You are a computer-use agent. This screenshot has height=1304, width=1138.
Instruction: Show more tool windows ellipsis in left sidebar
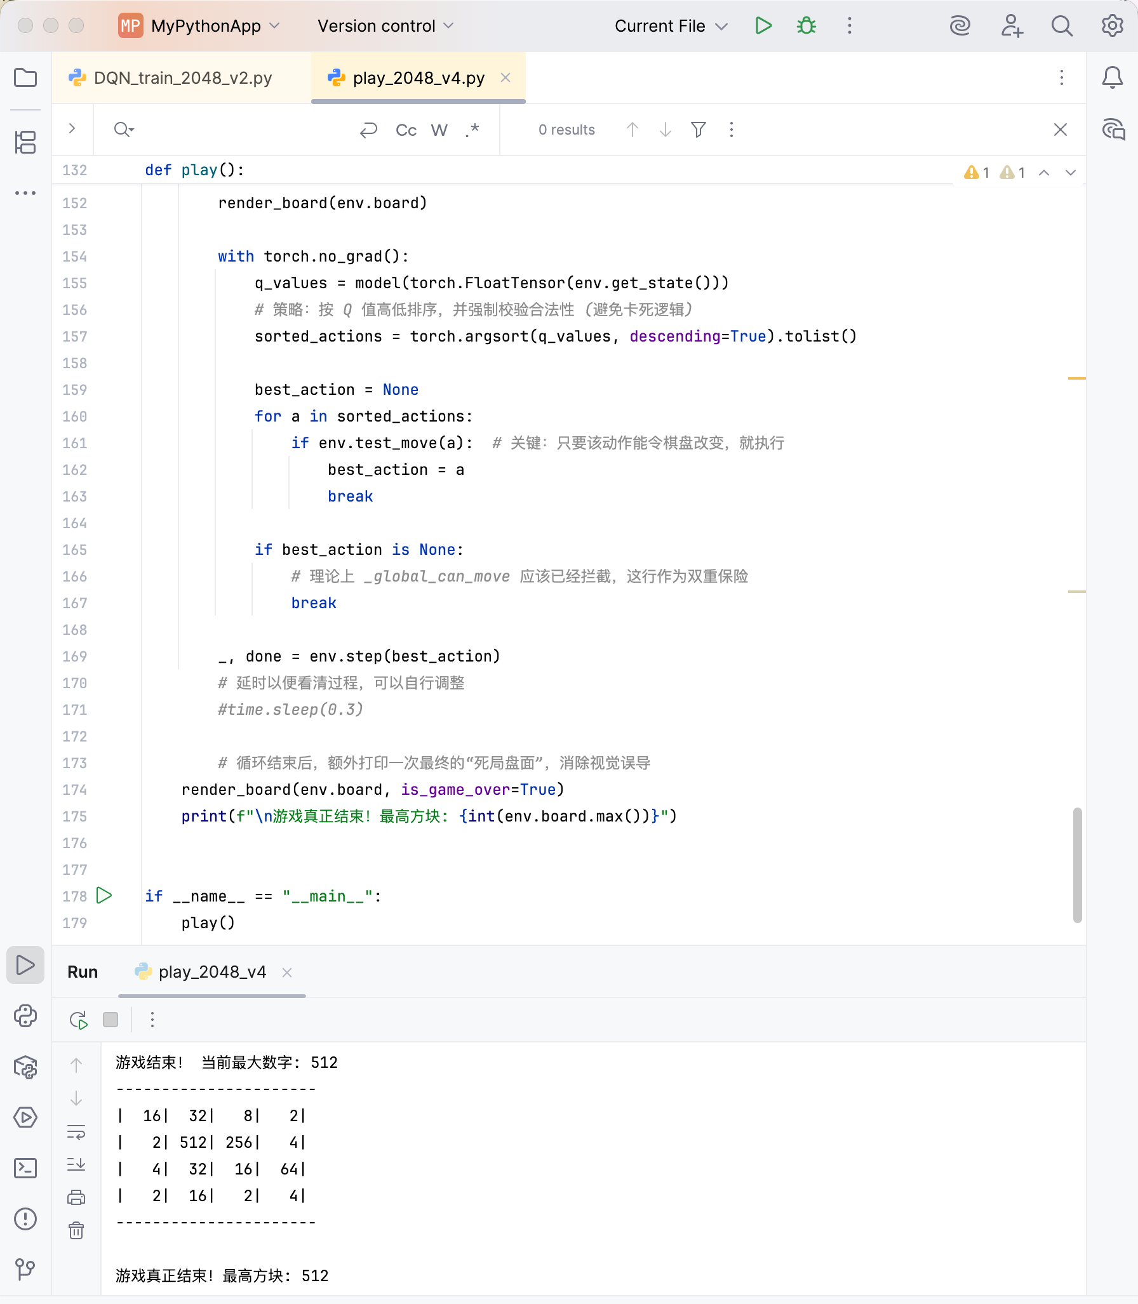coord(25,192)
